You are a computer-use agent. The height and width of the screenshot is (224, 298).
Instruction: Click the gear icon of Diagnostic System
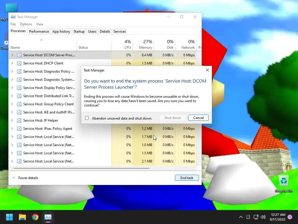click(19, 80)
